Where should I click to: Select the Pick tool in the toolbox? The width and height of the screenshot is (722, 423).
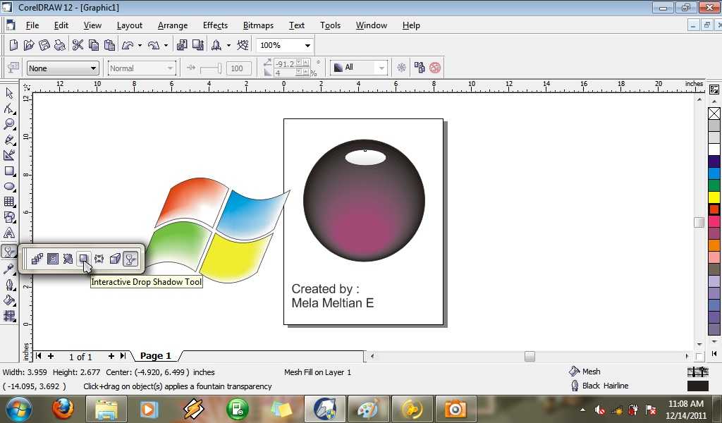(x=9, y=93)
